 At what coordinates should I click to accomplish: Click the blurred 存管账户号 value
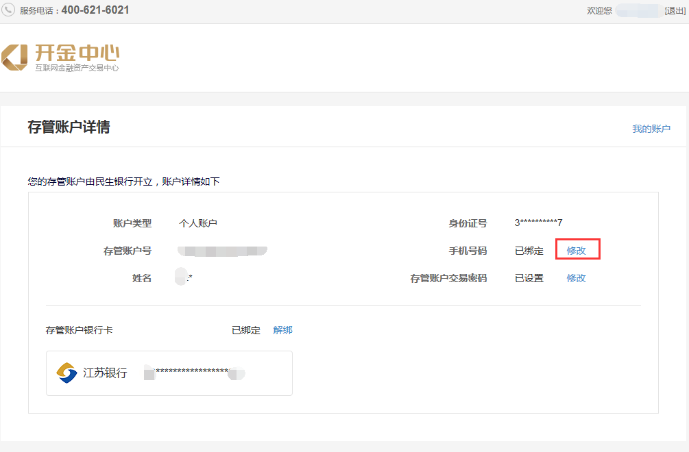221,251
